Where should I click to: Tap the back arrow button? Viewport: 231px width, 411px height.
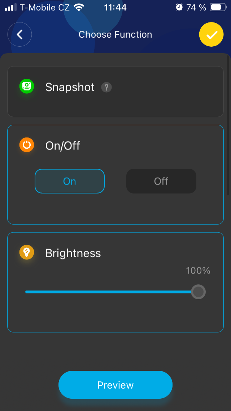(x=20, y=34)
